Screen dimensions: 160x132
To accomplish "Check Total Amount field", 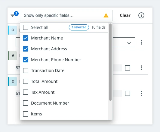I will point(26,81).
